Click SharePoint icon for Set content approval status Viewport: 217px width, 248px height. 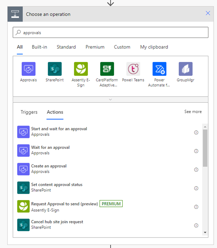23,187
